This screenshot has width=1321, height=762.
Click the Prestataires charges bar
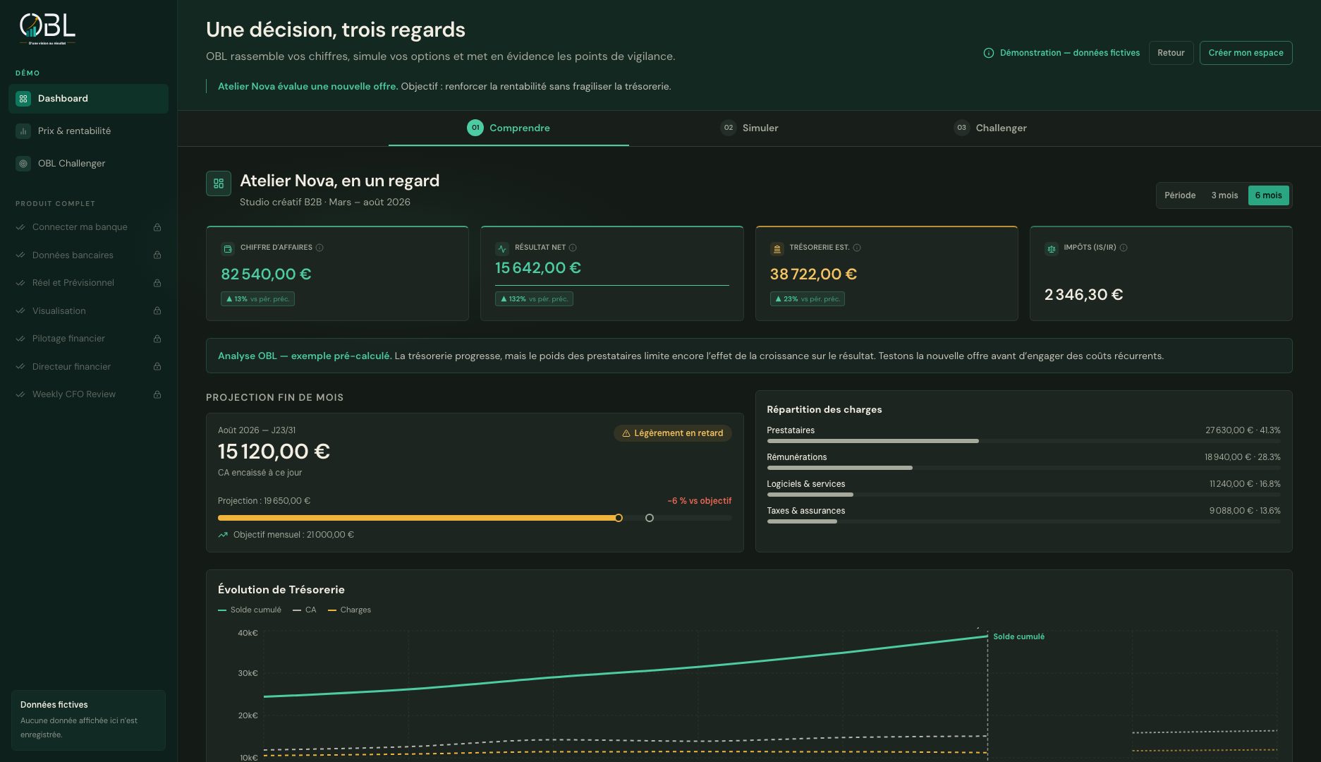pos(1023,441)
